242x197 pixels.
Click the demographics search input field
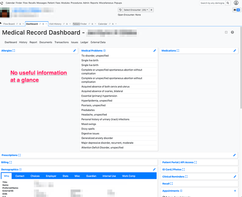point(212,3)
